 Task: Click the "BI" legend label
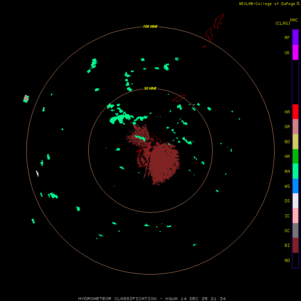(x=287, y=245)
